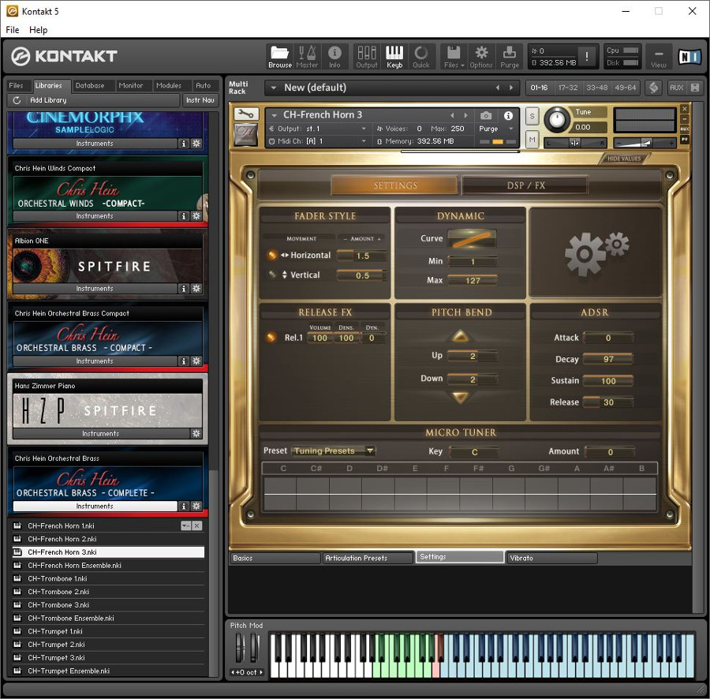710x699 pixels.
Task: Open Hans Zimmer Piano Instruments button
Action: [x=100, y=433]
